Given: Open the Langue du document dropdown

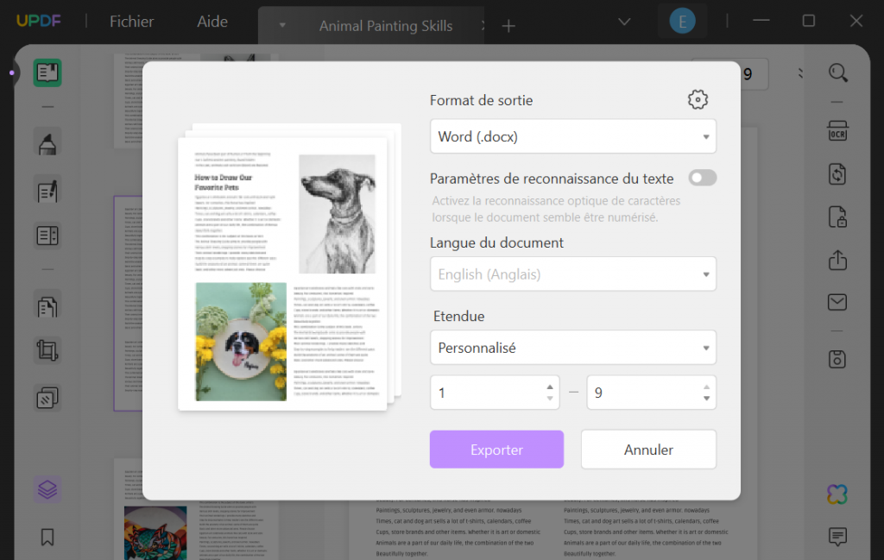Looking at the screenshot, I should (572, 274).
